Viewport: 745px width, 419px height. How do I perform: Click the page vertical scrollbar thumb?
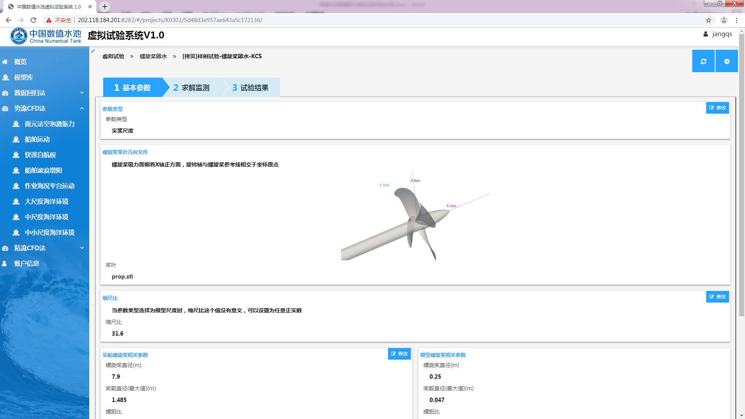pos(742,175)
